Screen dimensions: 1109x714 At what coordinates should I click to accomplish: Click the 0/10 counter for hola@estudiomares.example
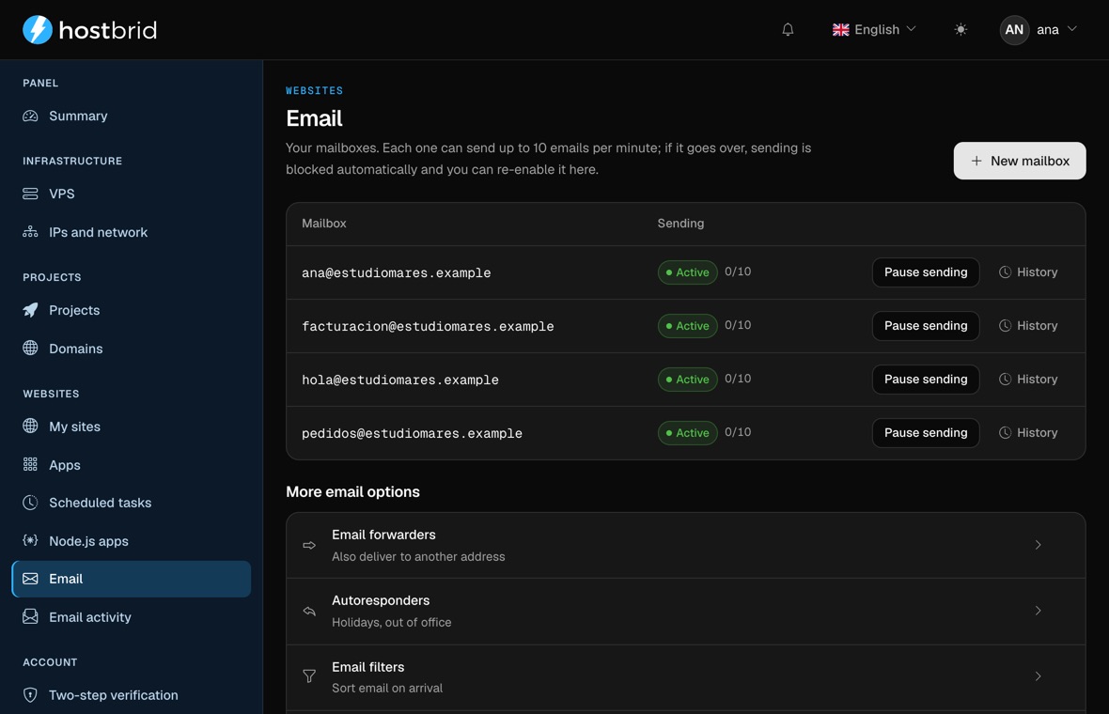coord(738,379)
